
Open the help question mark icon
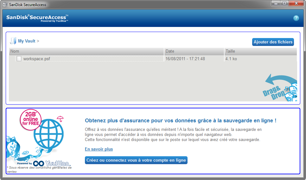pyautogui.click(x=296, y=18)
